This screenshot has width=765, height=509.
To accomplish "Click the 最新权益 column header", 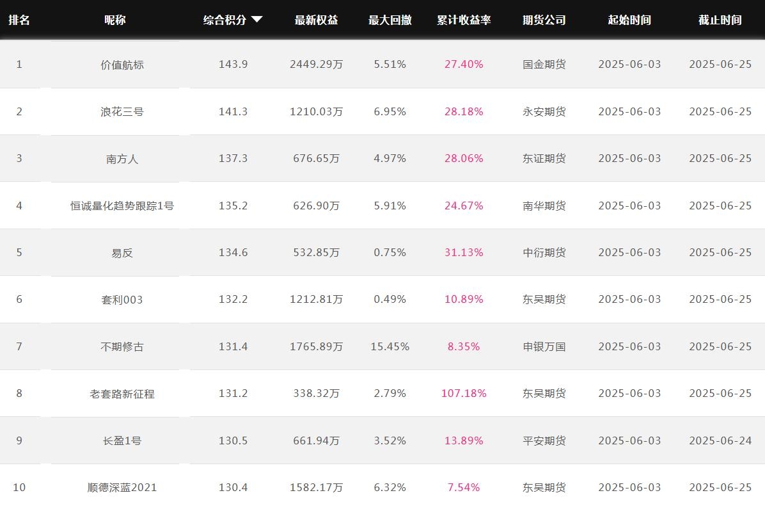I will (x=316, y=20).
